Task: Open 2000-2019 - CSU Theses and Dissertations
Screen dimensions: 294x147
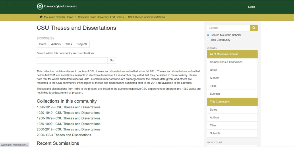Action: coord(68,130)
